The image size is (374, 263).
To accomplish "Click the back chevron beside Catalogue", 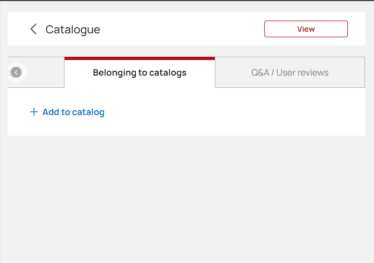I will 33,29.
